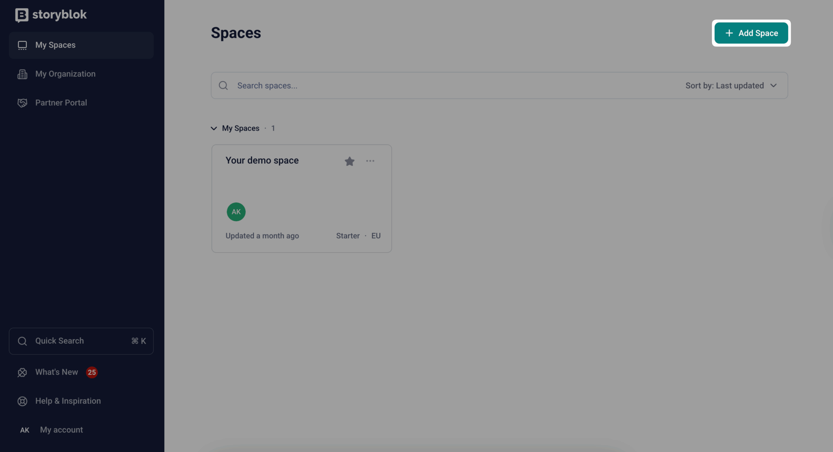Viewport: 833px width, 452px height.
Task: Open the Your demo space card title
Action: [x=262, y=161]
